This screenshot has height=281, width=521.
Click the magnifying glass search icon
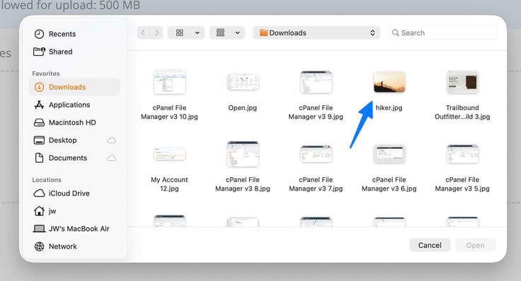click(x=396, y=32)
